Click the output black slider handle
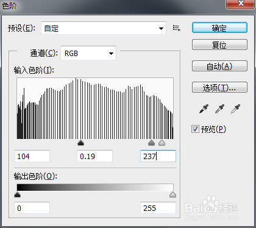The image size is (256, 228). pos(18,194)
